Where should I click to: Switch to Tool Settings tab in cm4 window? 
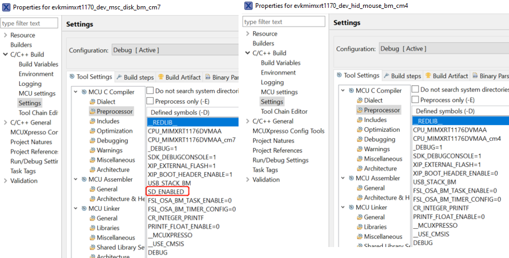pos(357,75)
